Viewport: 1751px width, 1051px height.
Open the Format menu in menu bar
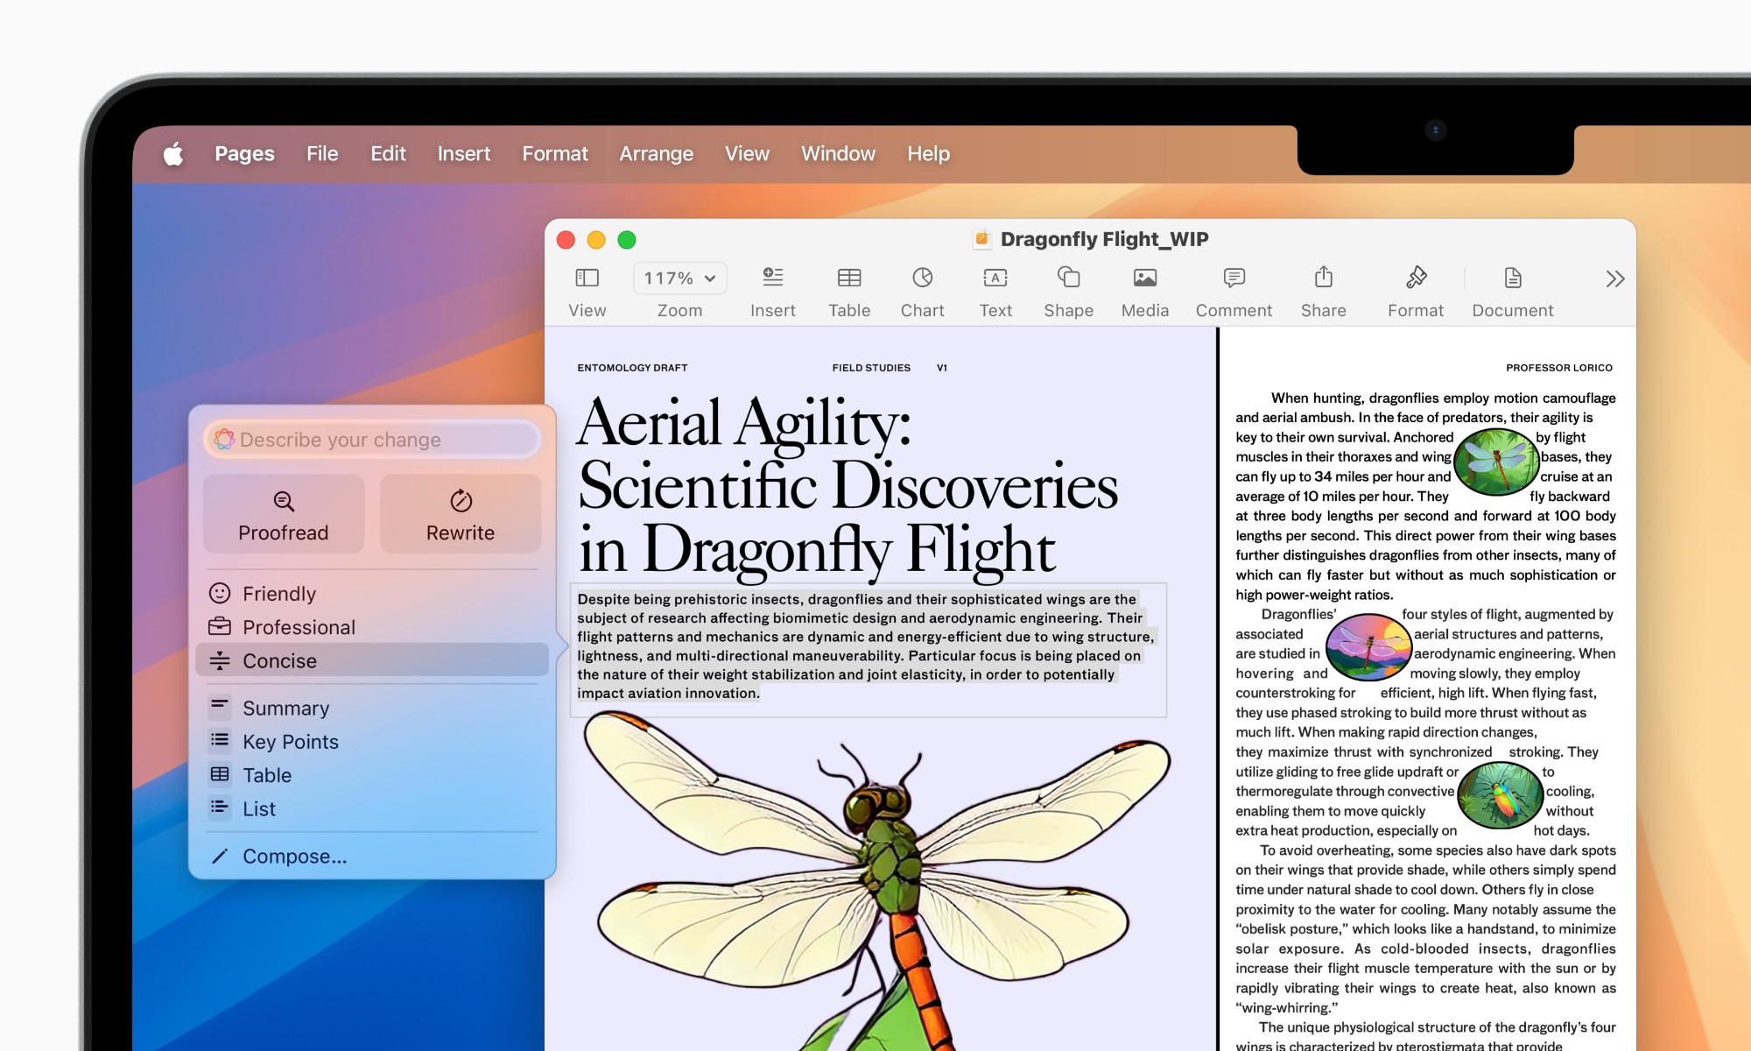point(555,154)
